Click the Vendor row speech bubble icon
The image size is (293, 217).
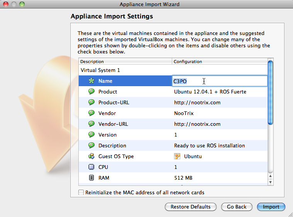pyautogui.click(x=91, y=113)
